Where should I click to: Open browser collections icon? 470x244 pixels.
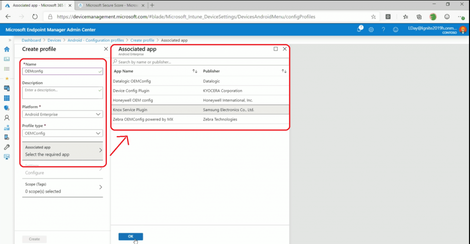(x=419, y=17)
